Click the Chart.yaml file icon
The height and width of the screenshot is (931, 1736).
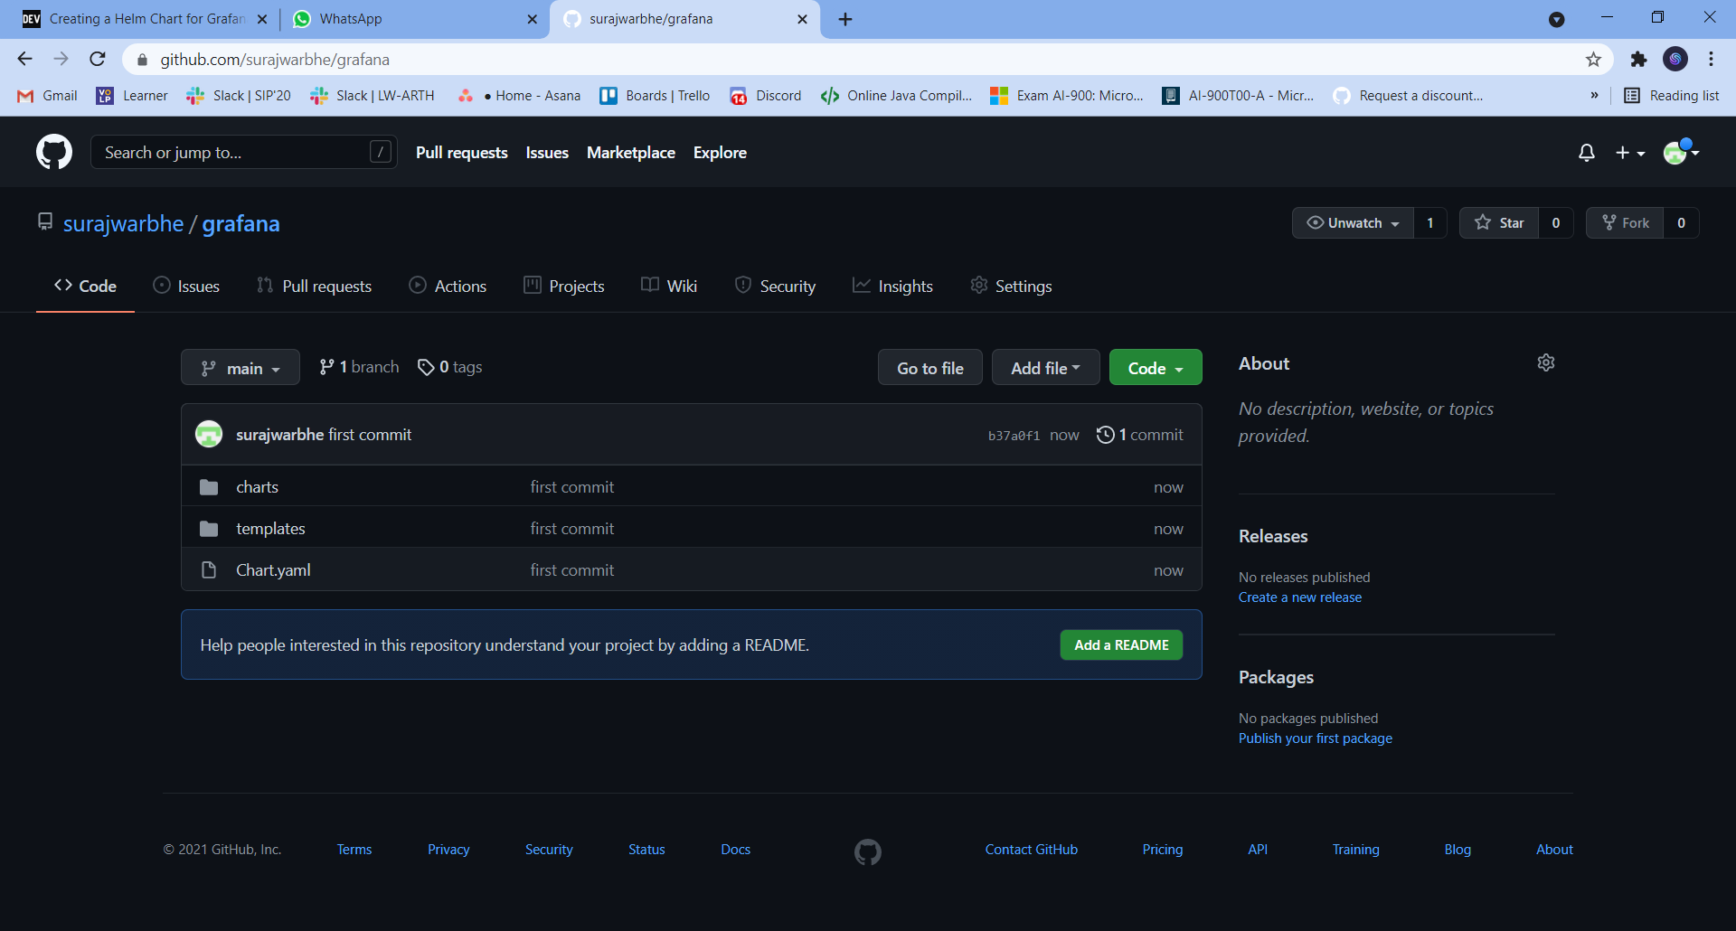(x=209, y=569)
